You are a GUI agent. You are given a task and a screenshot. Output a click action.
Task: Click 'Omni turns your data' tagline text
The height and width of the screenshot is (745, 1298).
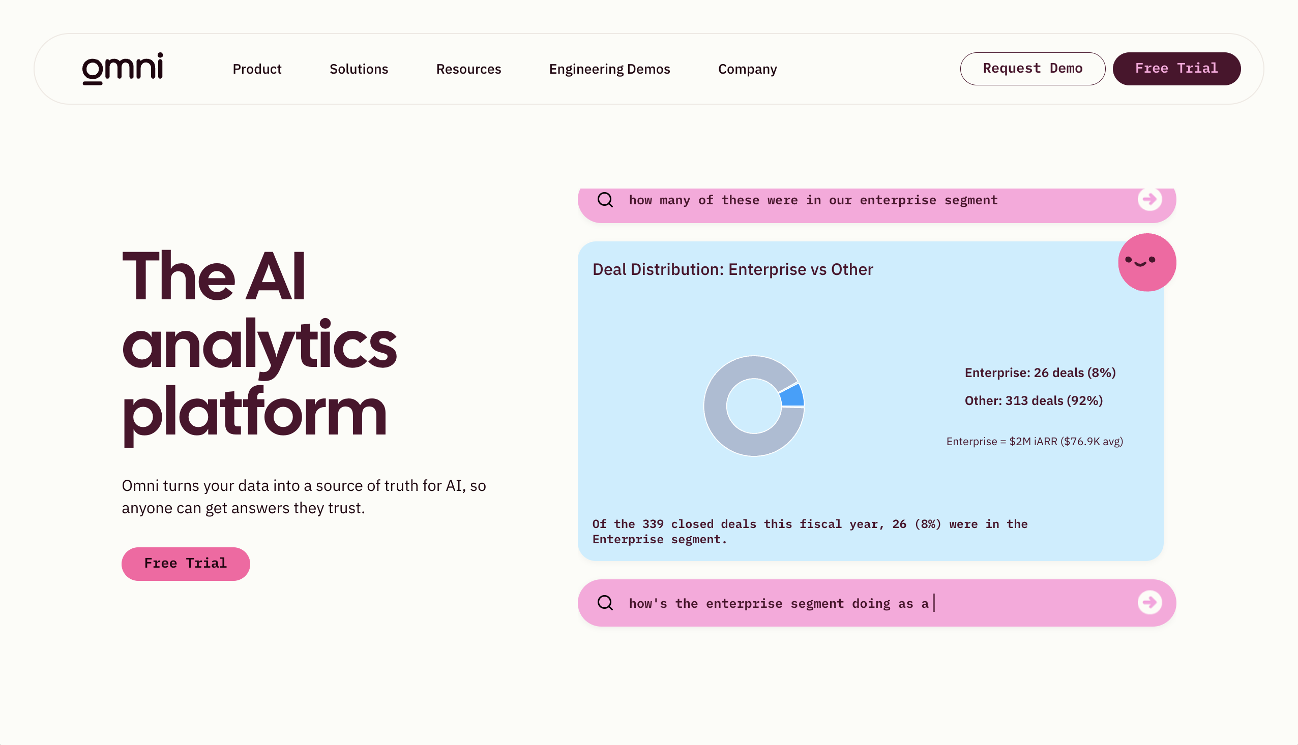pos(304,496)
